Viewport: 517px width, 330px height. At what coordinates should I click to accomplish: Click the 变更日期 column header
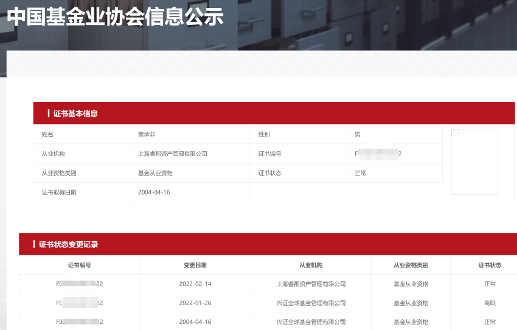click(195, 266)
